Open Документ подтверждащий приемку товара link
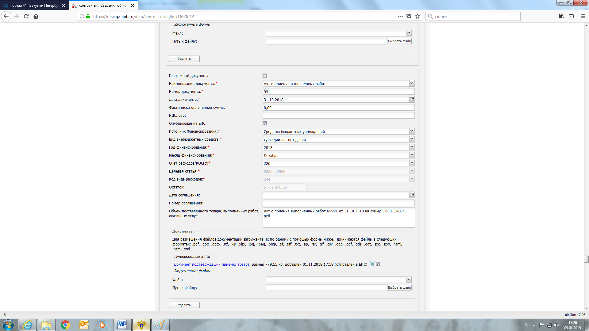The image size is (589, 331). 211,264
